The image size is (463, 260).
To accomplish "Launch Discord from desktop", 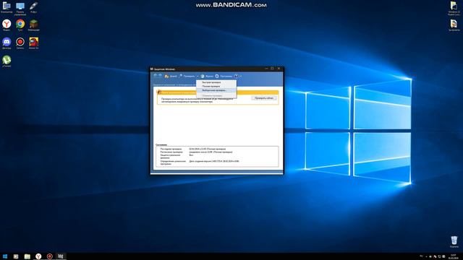I will point(7,43).
